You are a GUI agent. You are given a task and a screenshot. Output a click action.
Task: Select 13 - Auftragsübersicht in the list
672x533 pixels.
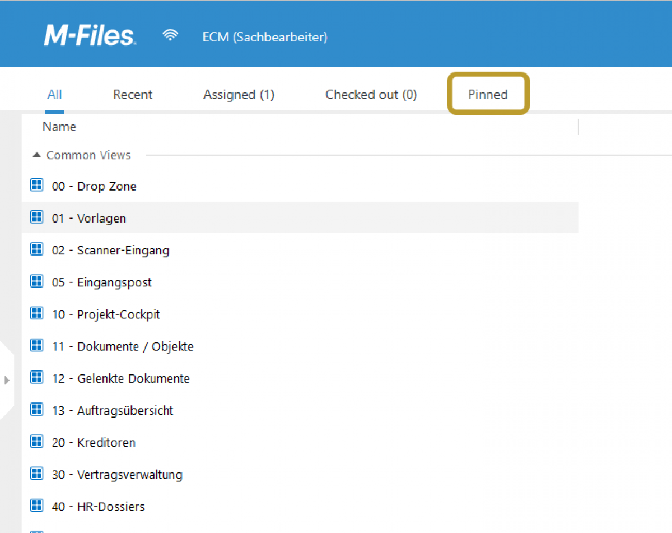[x=125, y=410]
